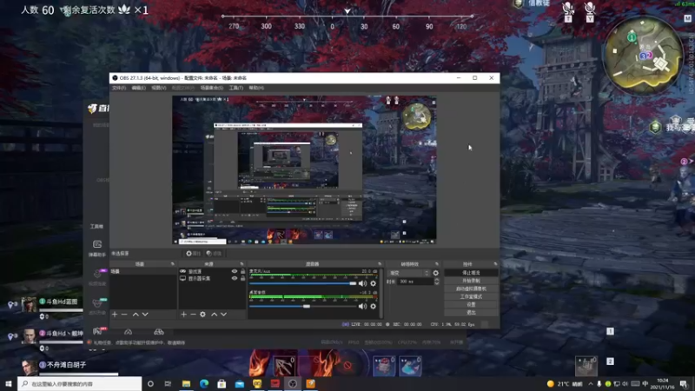The width and height of the screenshot is (695, 391).
Task: Adjust the 300 ms duration stepper arrows
Action: click(x=437, y=282)
